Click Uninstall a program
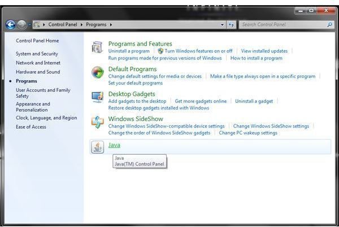Image resolution: width=339 pixels, height=227 pixels. pos(129,51)
